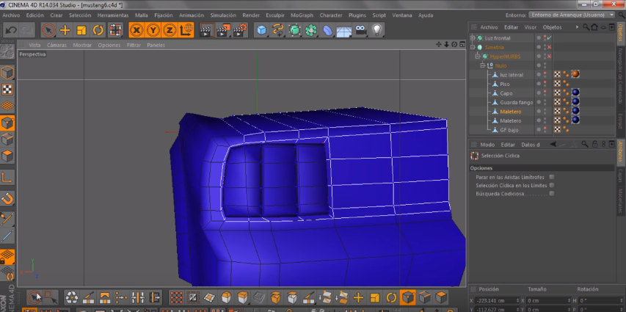Add a floor environment object icon
The height and width of the screenshot is (312, 626).
click(x=343, y=30)
